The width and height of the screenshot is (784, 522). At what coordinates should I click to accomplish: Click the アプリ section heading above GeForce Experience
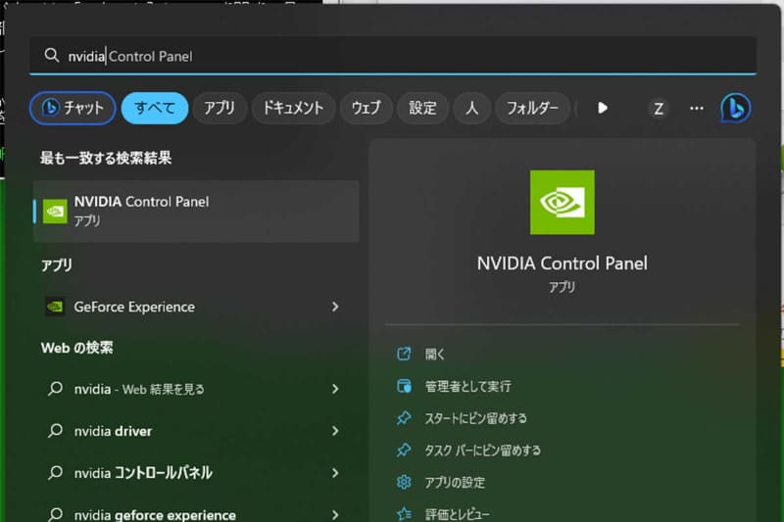point(57,264)
